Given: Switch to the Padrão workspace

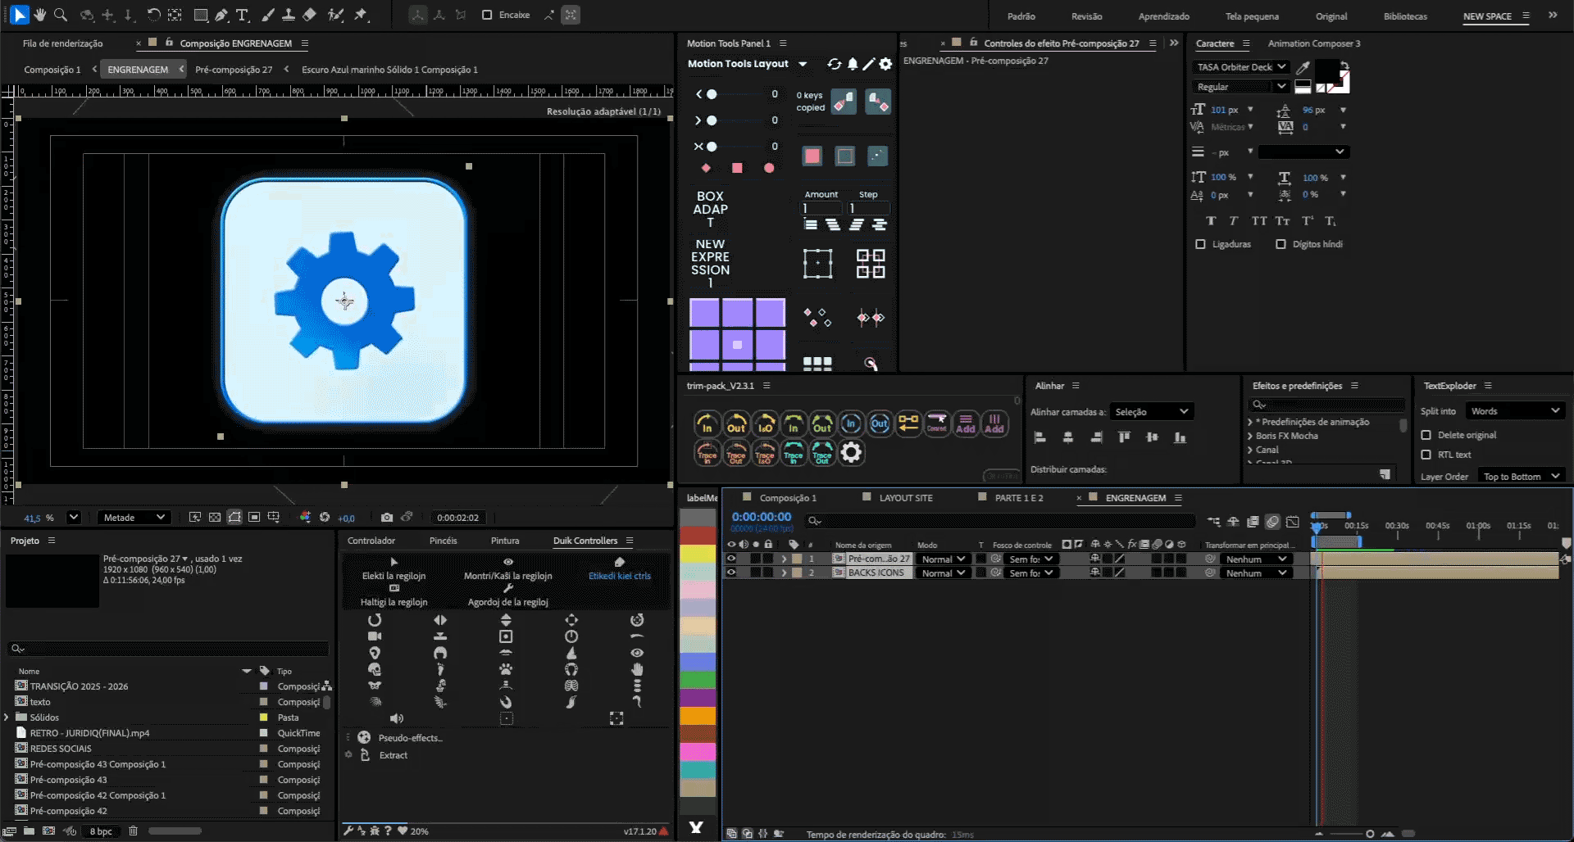Looking at the screenshot, I should (1021, 16).
